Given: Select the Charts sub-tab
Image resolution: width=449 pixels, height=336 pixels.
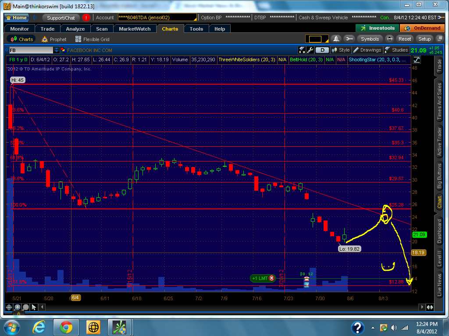Looking at the screenshot, I should click(22, 39).
